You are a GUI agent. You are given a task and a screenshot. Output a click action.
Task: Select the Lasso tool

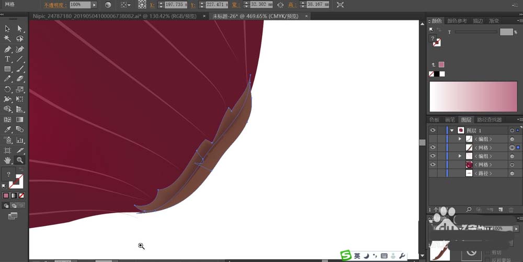point(20,39)
